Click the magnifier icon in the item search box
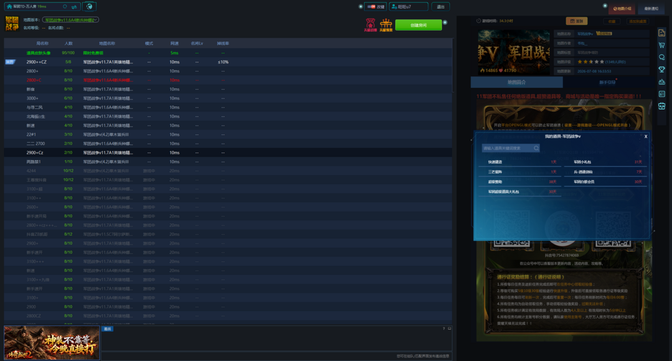 coord(536,148)
